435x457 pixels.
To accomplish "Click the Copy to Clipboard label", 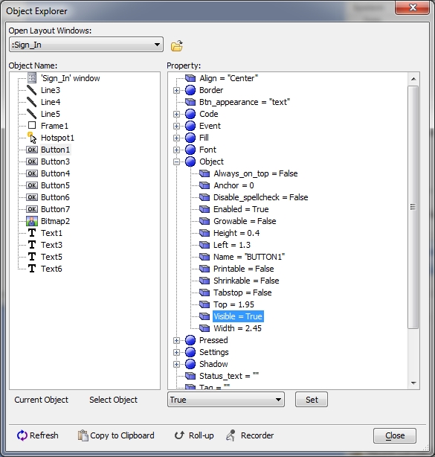I will click(122, 435).
